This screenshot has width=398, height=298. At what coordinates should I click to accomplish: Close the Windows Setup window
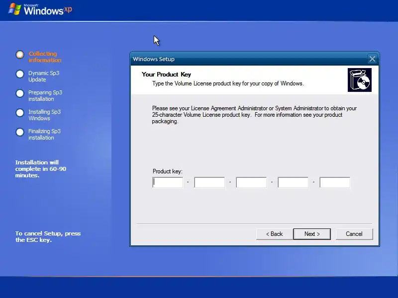point(372,59)
